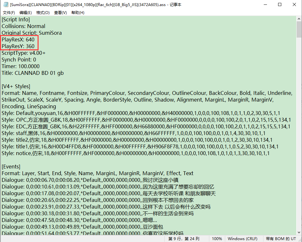302x242 pixels.
Task: Click the 'Synch Point: 0' line
Action: coord(19,60)
